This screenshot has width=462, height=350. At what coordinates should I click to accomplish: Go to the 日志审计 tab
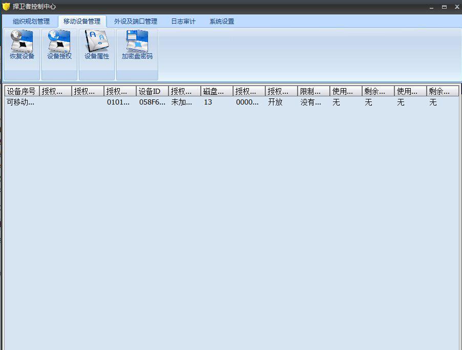coord(183,22)
